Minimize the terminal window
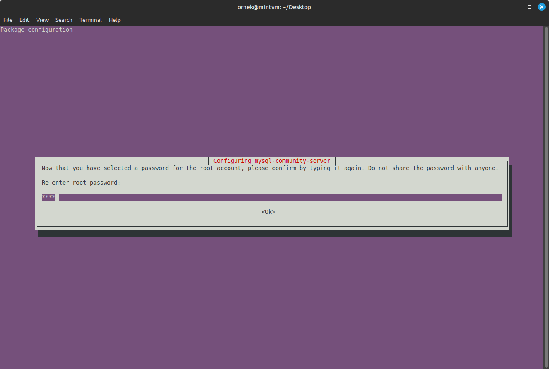This screenshot has height=369, width=549. pos(518,7)
